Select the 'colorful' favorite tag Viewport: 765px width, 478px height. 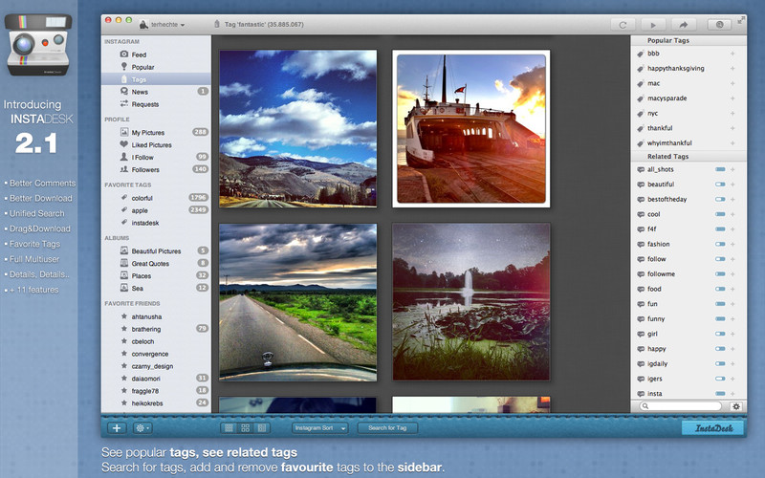click(145, 198)
